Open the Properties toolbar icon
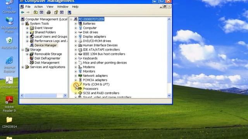 pos(56,12)
